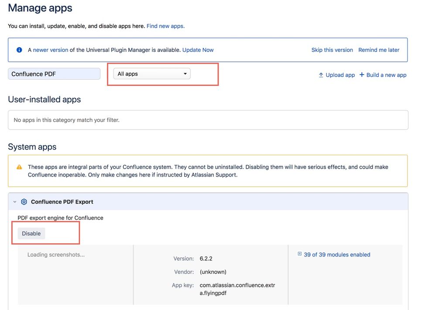Click vendor value (unknown)
This screenshot has height=310, width=436.
(x=213, y=272)
